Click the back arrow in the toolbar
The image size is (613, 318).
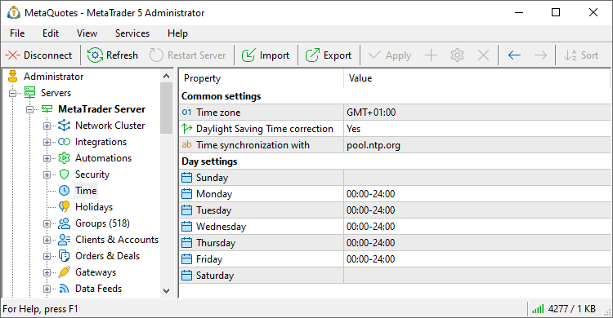514,55
